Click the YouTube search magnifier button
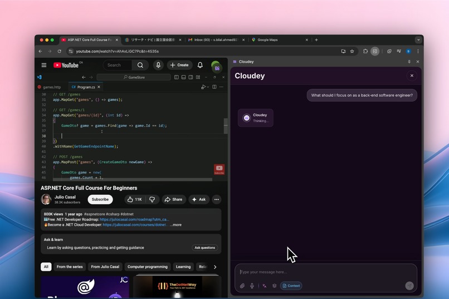Image resolution: width=449 pixels, height=299 pixels. (x=140, y=65)
